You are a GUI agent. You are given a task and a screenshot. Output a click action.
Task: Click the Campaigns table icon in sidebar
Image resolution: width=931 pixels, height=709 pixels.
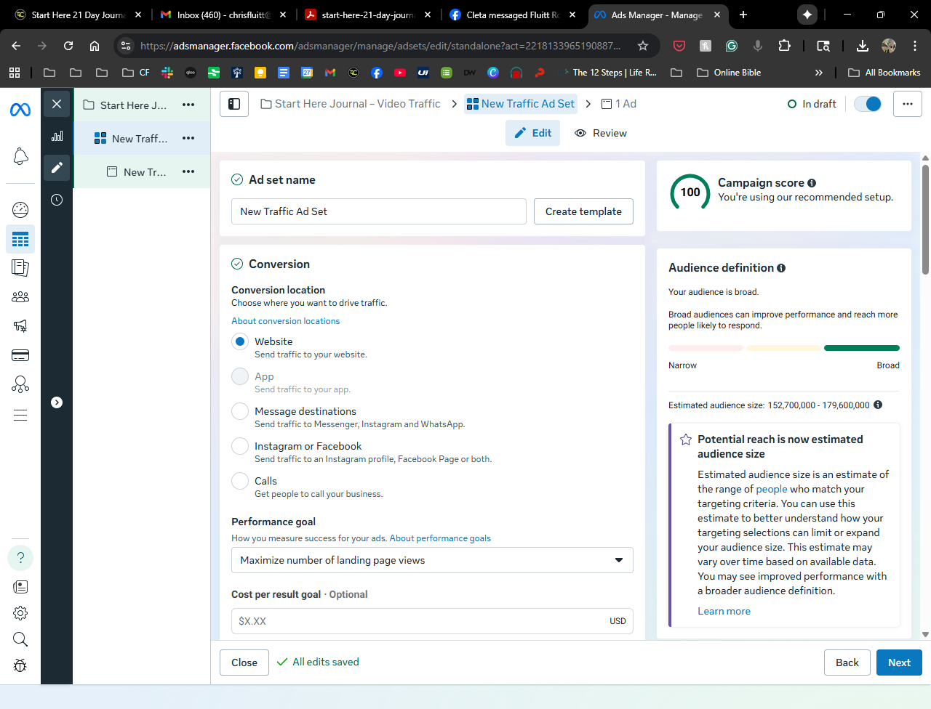(20, 239)
